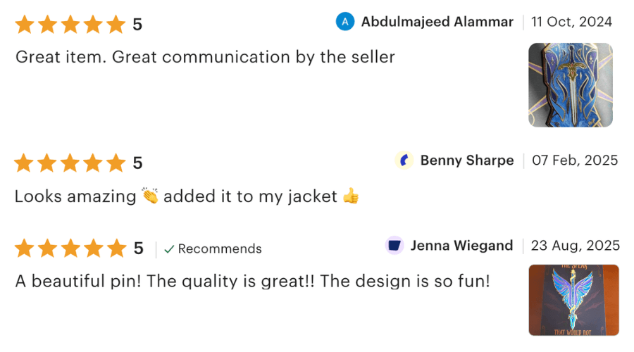Viewport: 634px width, 352px height.
Task: Open Benny Sharpe's profile name link
Action: click(466, 161)
